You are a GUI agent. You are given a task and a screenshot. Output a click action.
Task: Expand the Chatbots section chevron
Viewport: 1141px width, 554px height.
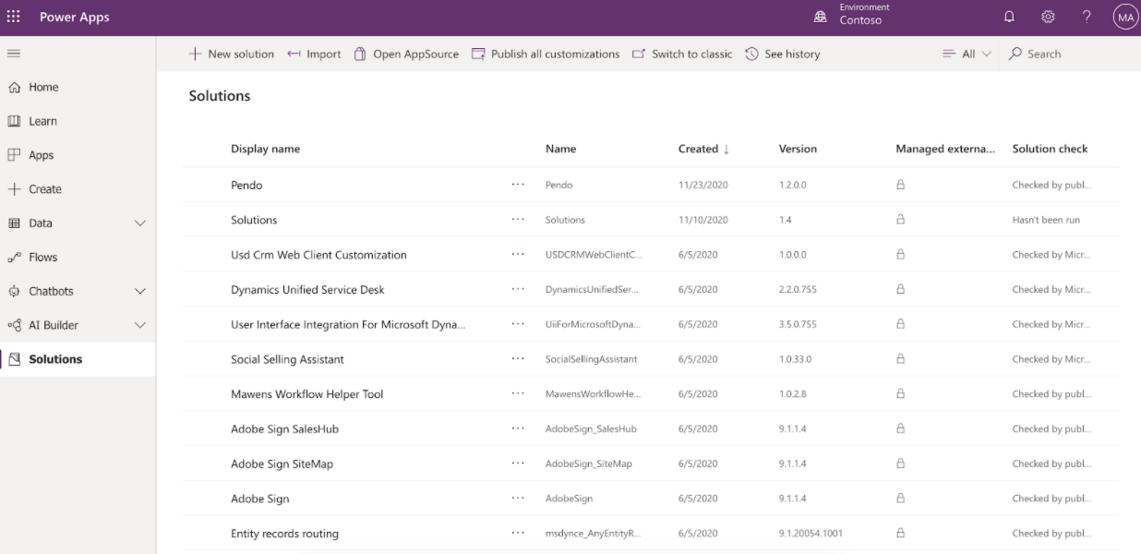[x=140, y=292]
